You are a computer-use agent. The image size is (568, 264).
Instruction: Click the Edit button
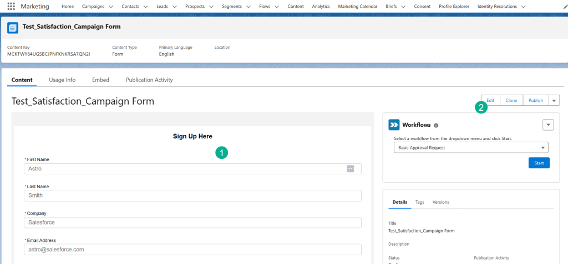pyautogui.click(x=490, y=100)
